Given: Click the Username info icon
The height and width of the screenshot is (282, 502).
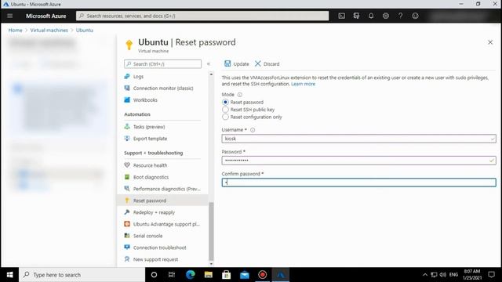Looking at the screenshot, I should coord(253,130).
